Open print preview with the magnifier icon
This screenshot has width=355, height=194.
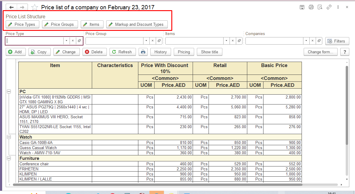pyautogui.click(x=320, y=7)
